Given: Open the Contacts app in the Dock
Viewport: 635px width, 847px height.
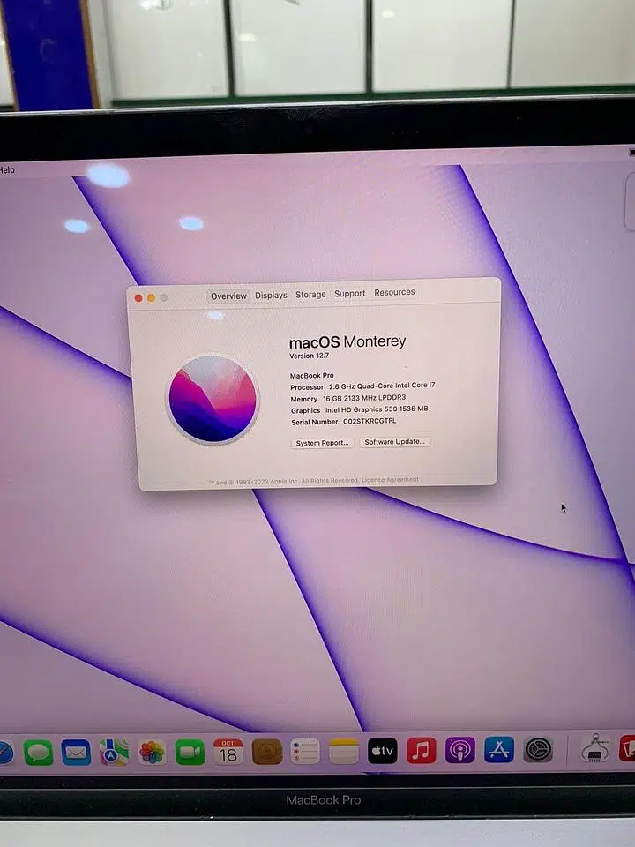Looking at the screenshot, I should [267, 752].
